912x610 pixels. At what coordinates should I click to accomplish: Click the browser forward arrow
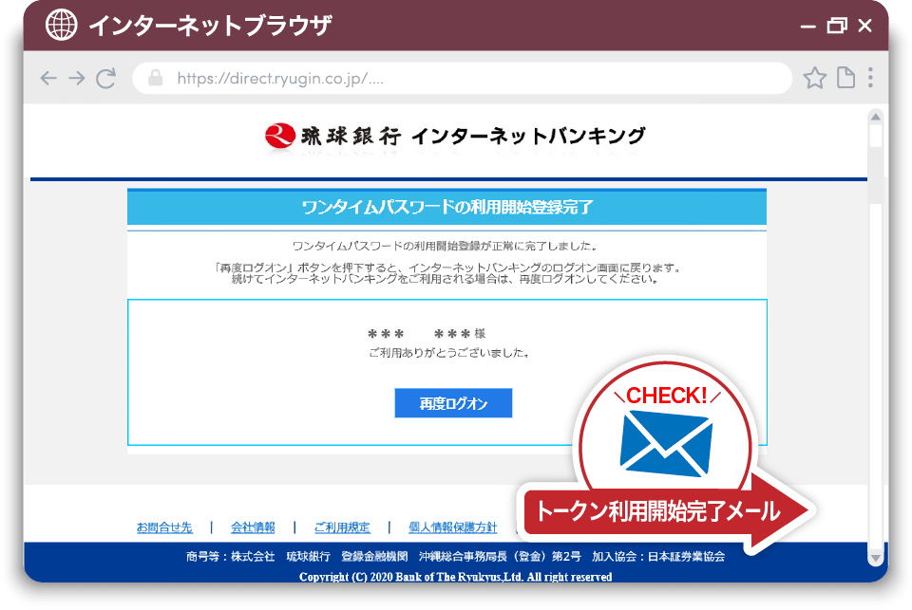click(x=77, y=78)
